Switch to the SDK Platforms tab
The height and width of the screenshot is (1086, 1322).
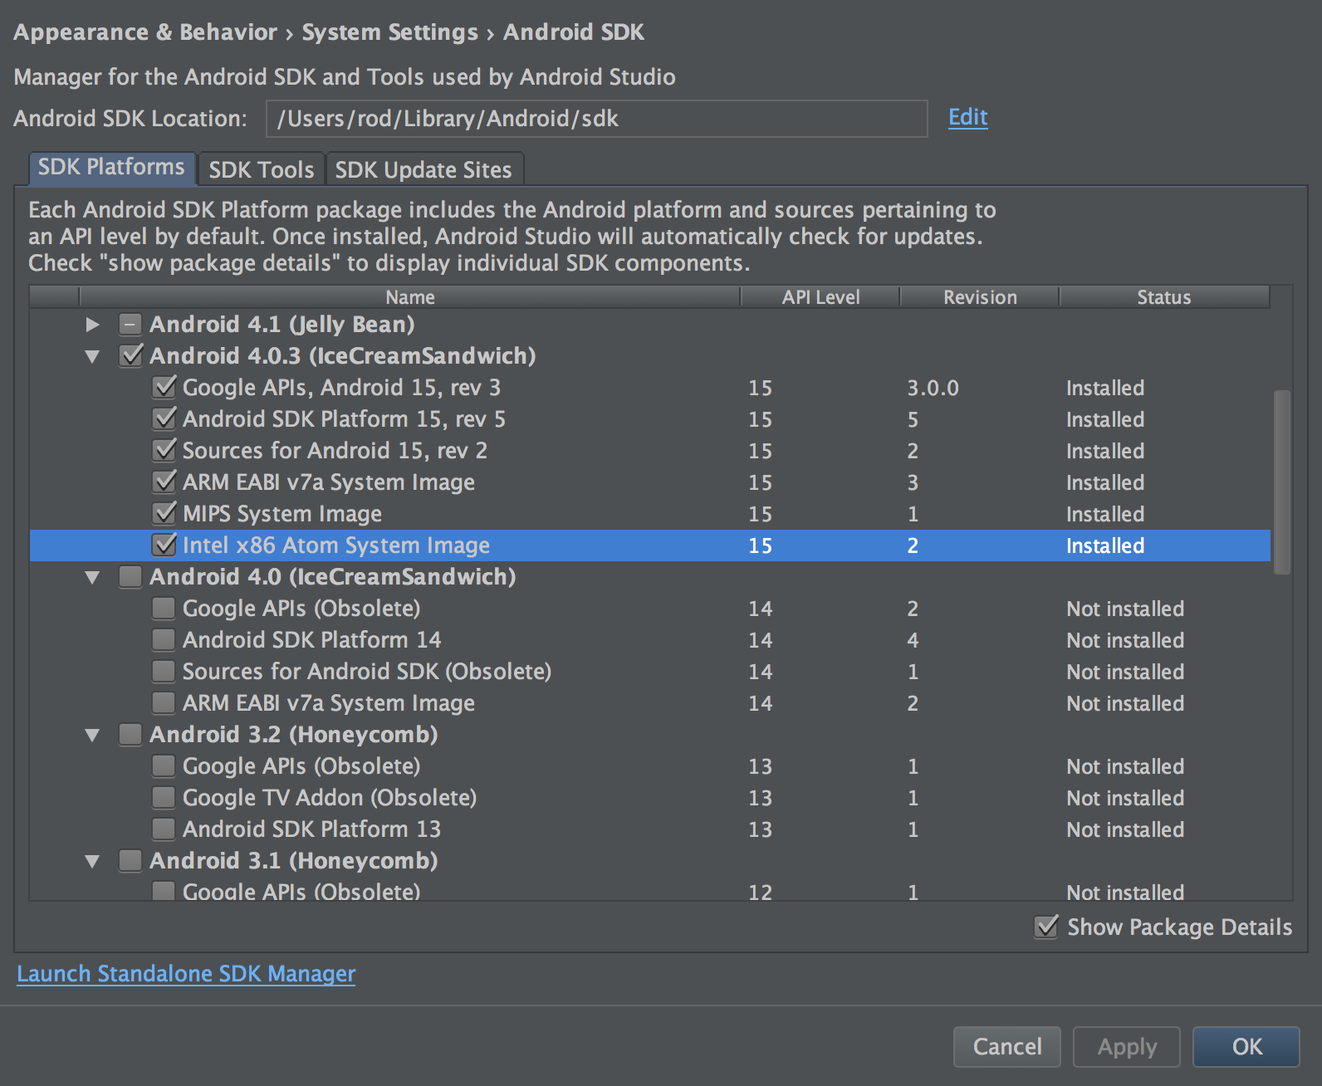112,168
